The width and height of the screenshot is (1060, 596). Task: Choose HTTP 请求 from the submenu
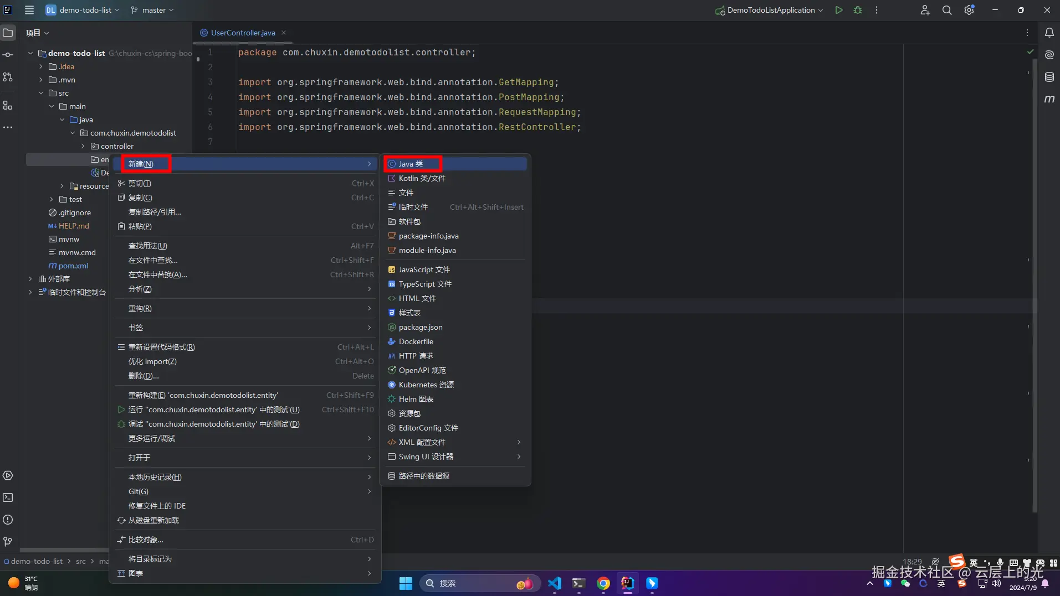click(x=455, y=356)
